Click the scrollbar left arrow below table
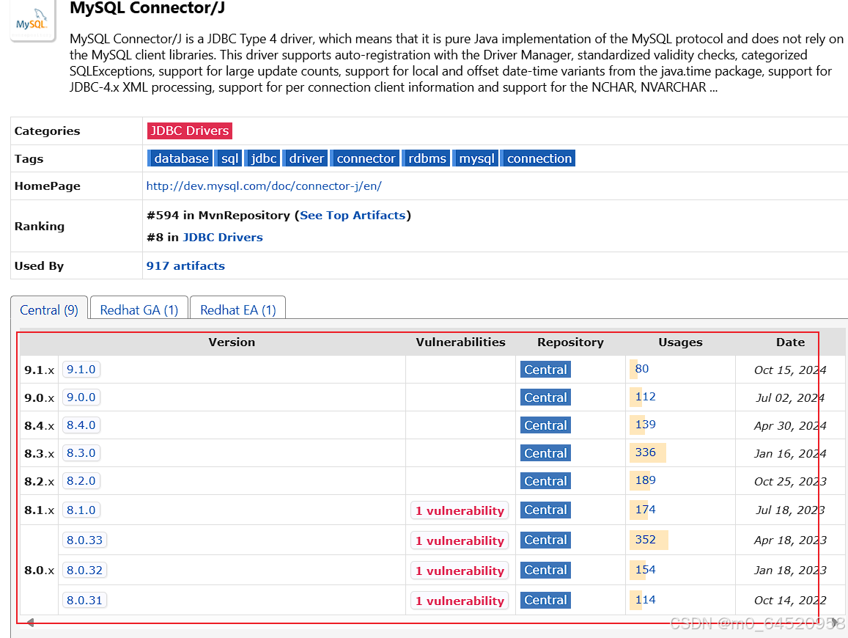The width and height of the screenshot is (848, 638). [x=30, y=623]
